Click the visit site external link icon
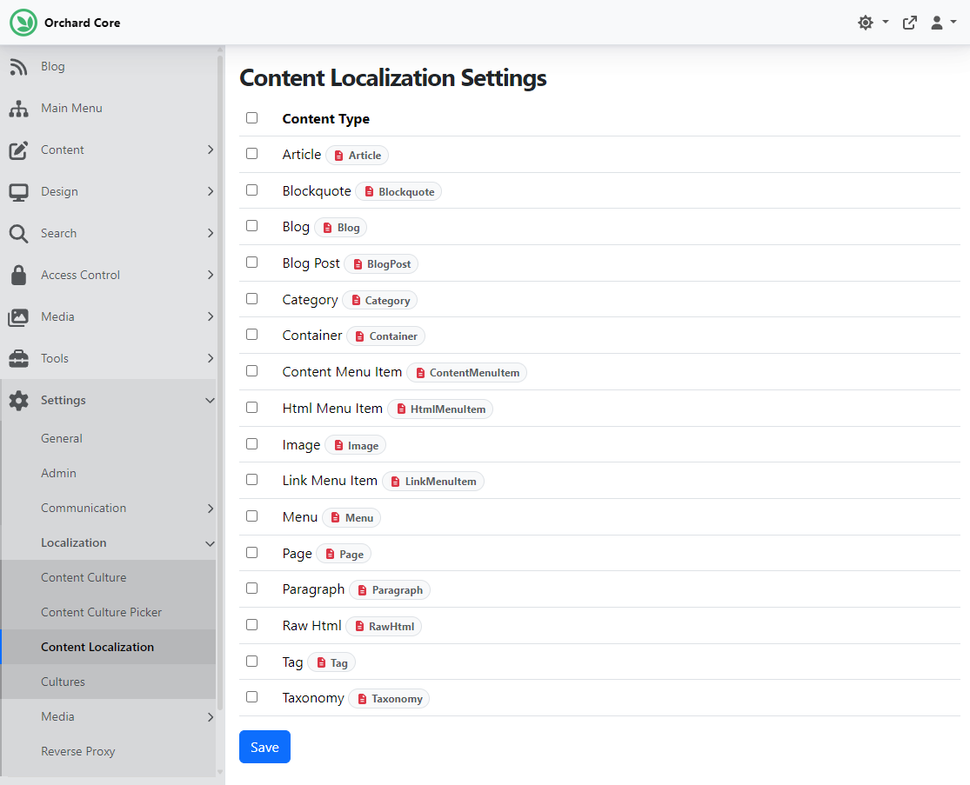Image resolution: width=970 pixels, height=785 pixels. point(909,23)
